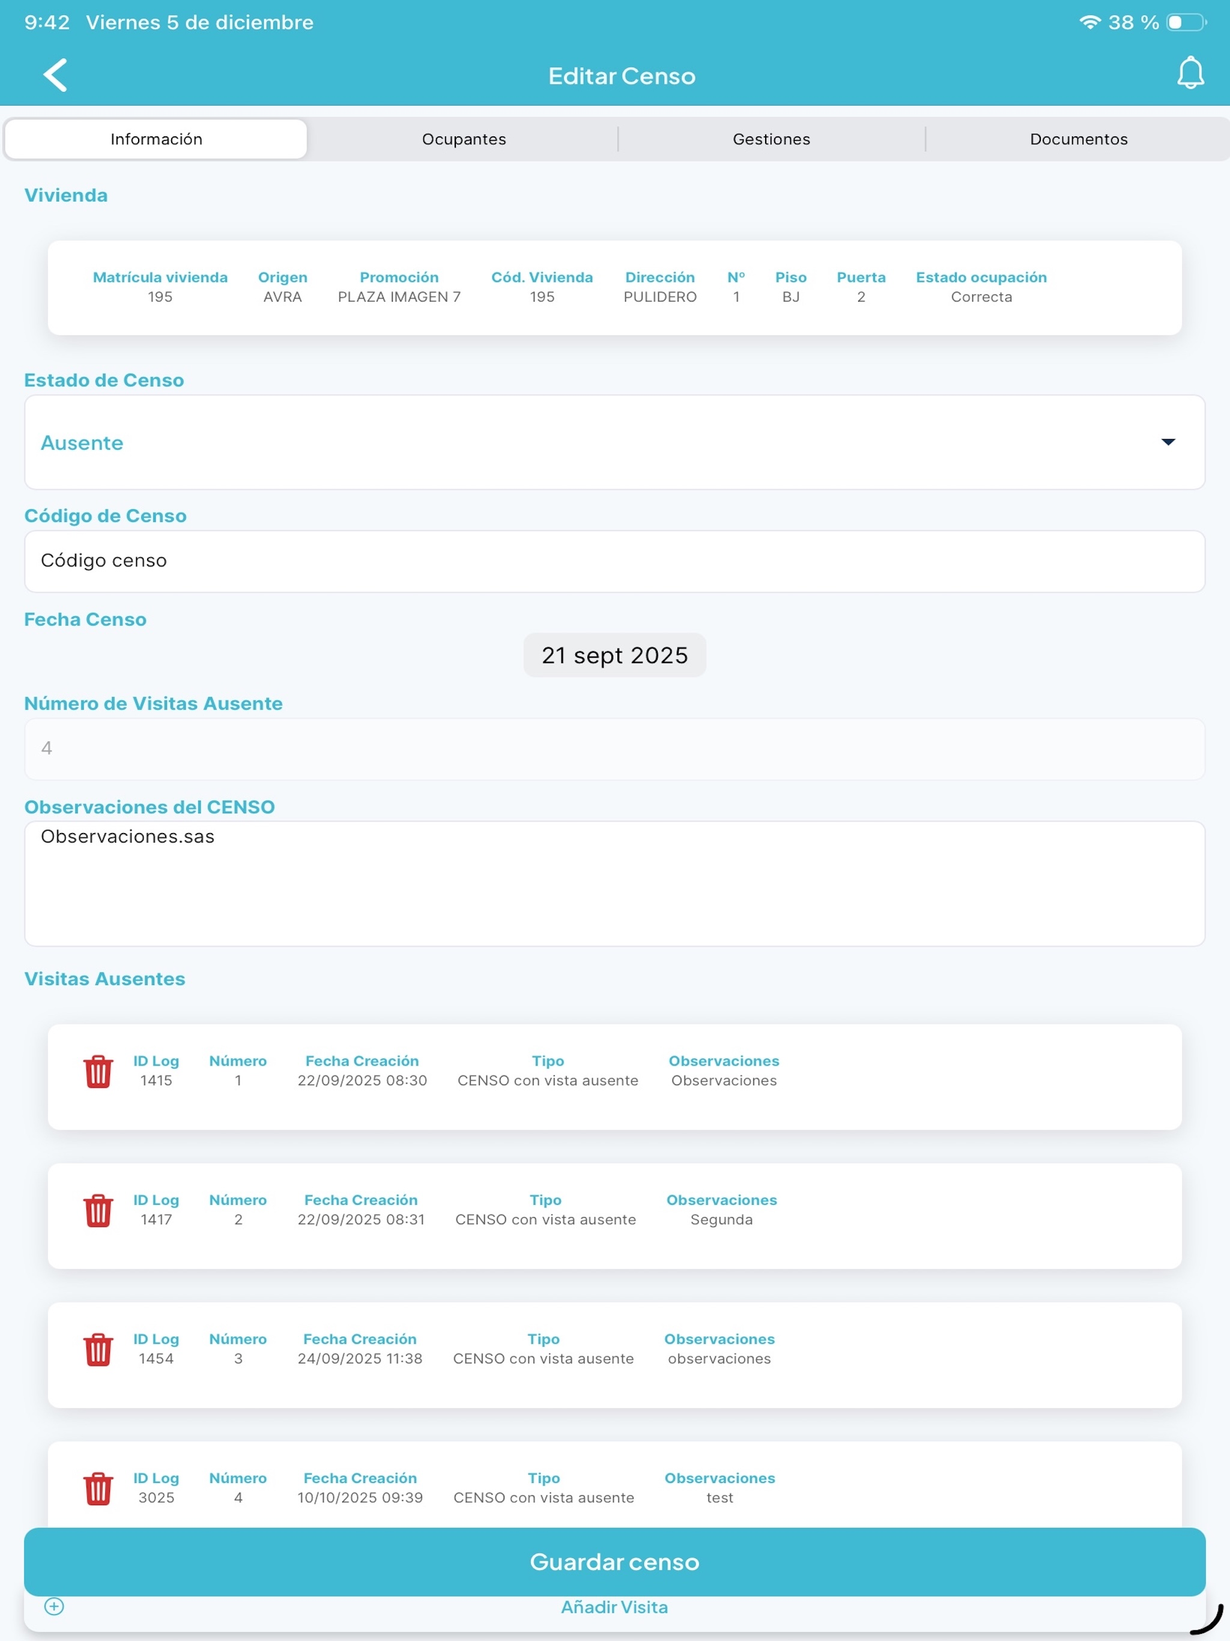Switch to the Ocupantes tab
This screenshot has height=1641, width=1230.
point(464,139)
